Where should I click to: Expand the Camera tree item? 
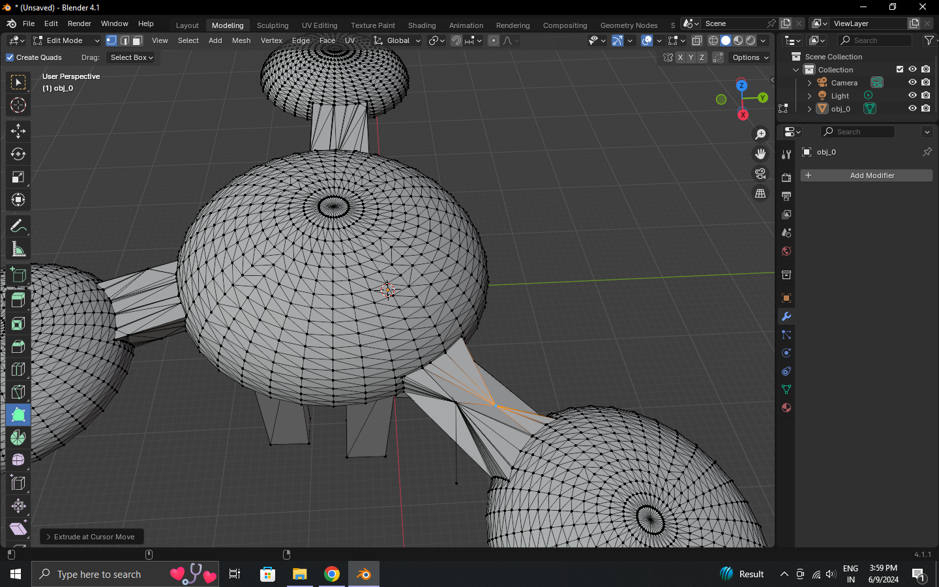coord(809,83)
